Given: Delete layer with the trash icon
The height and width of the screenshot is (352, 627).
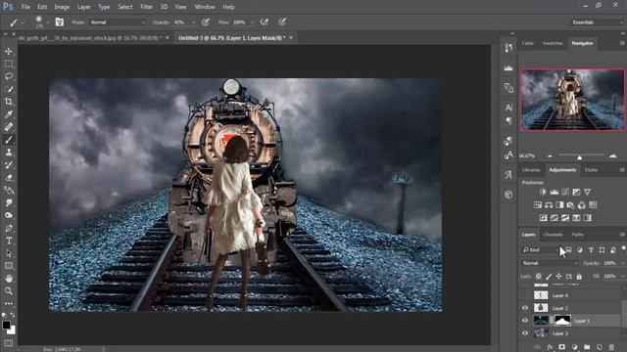Looking at the screenshot, I should (x=611, y=347).
